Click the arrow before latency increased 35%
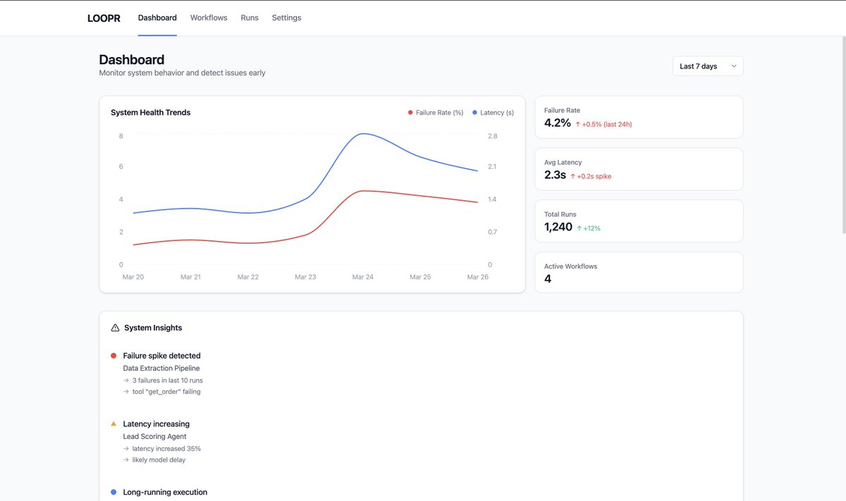Image resolution: width=846 pixels, height=501 pixels. 126,449
